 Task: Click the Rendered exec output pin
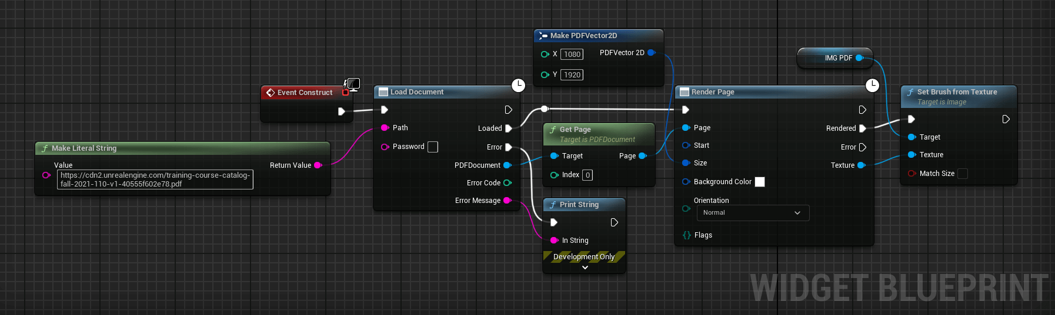pyautogui.click(x=862, y=128)
